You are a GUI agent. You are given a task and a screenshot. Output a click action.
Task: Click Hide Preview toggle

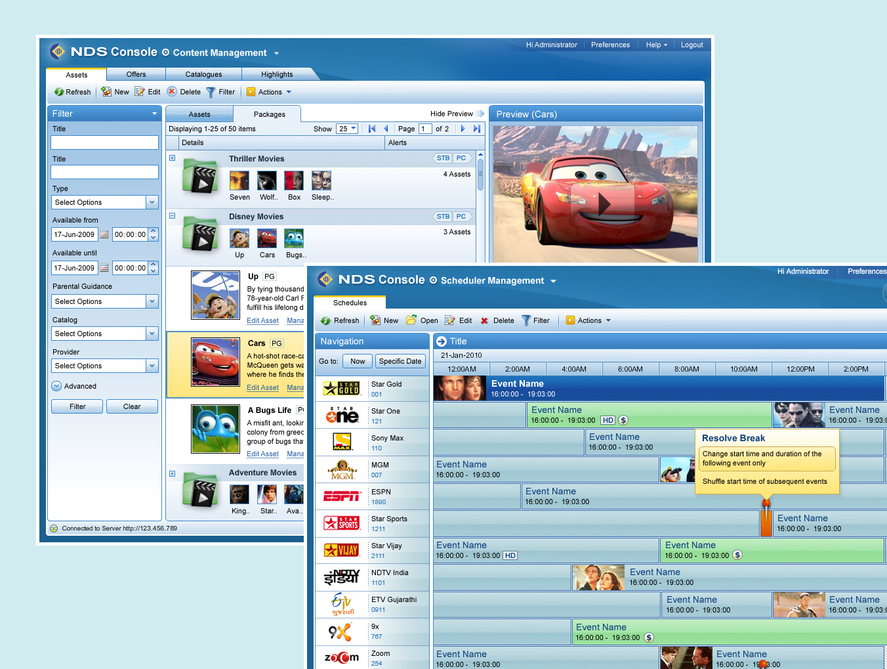[457, 114]
